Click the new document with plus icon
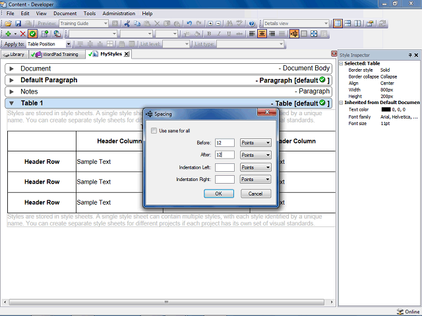Viewport: 422px width, 316px height. coord(45,34)
